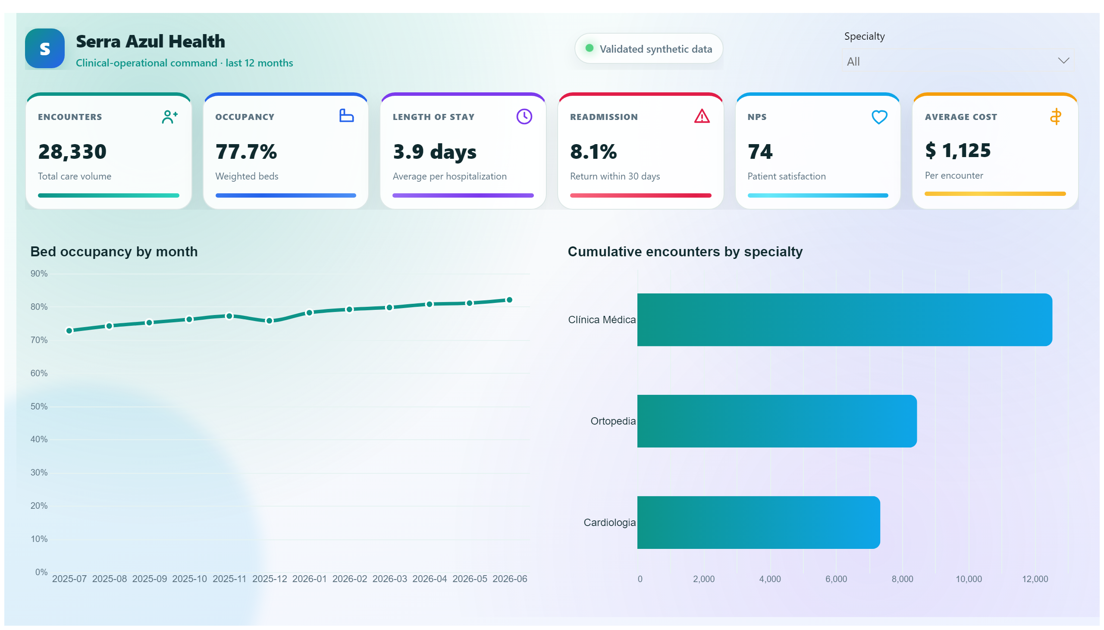Click the Cardiologia axis label
Screen dimensions: 1104x630
tap(609, 522)
